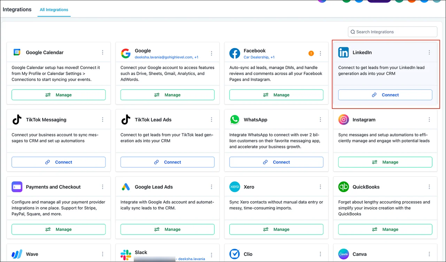Click the "Xero" card title
Screen dimensions: 446x262
[x=249, y=187]
